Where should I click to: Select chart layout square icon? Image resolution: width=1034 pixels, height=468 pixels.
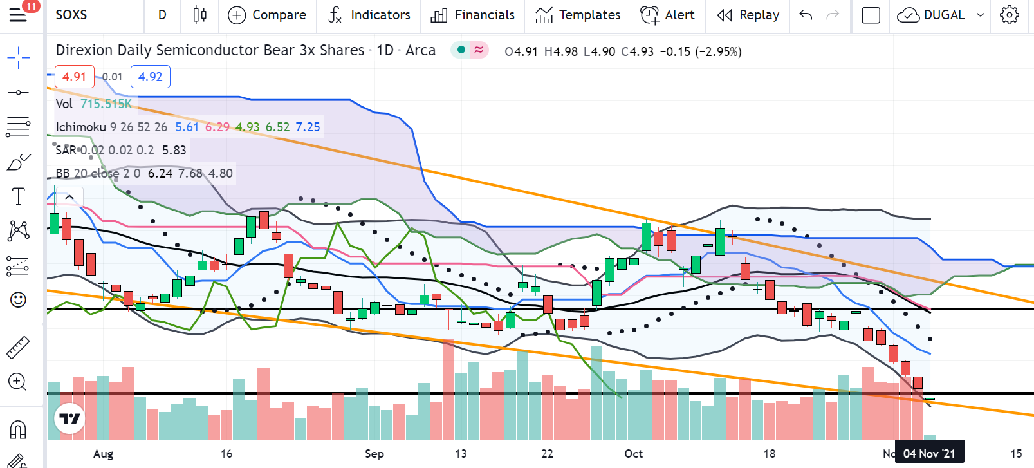click(x=871, y=15)
